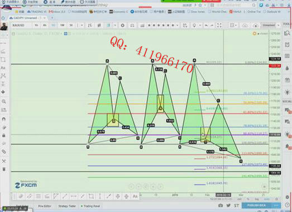
Task: Expand the Unnamed layout dropdown arrow
Action: pos(279,25)
